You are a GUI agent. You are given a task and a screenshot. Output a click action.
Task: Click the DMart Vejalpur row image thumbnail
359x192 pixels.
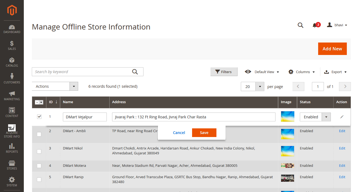[288, 116]
